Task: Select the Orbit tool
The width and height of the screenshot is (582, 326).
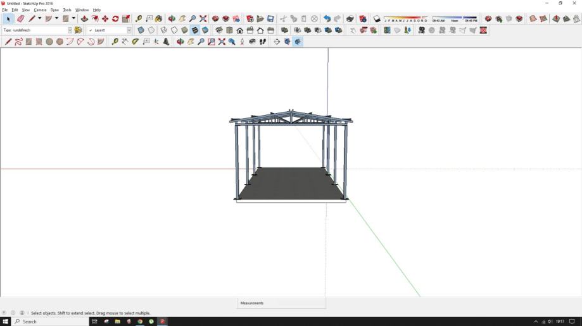Action: coord(172,19)
